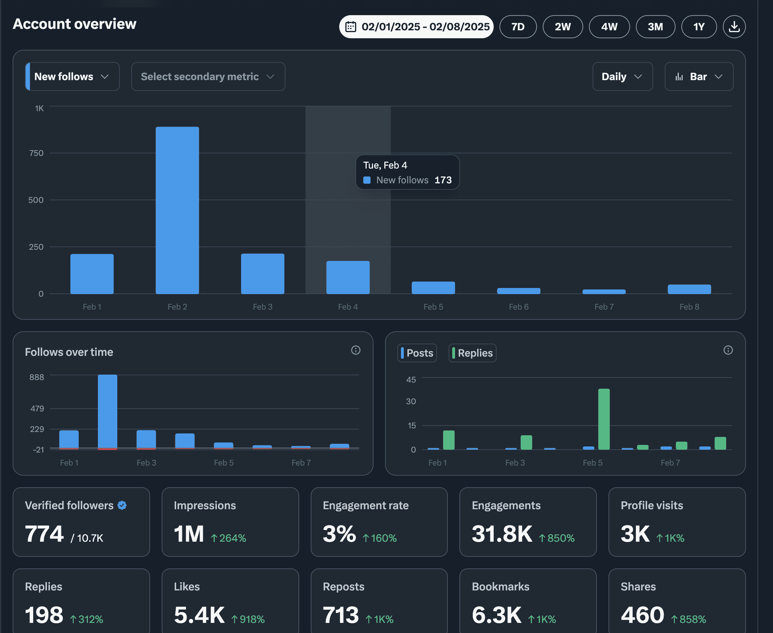
Task: Switch to the 4W time range
Action: click(x=609, y=27)
